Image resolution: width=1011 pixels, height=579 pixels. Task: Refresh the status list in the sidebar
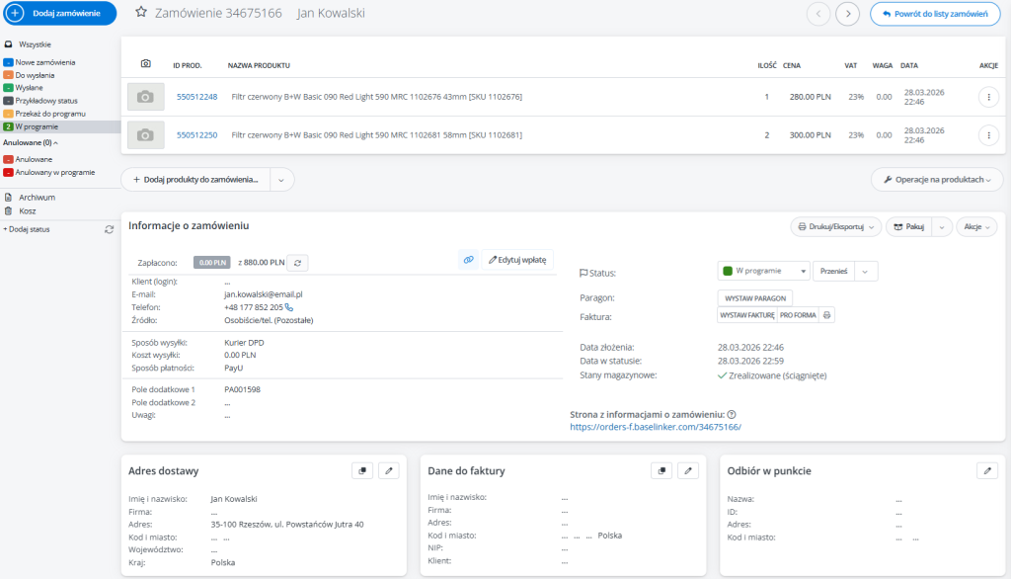110,229
